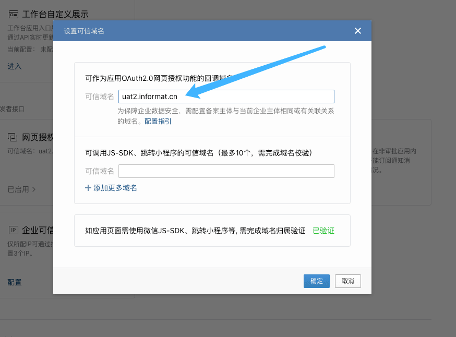Click the 添加更多域名 text link
456x337 pixels.
click(x=115, y=188)
